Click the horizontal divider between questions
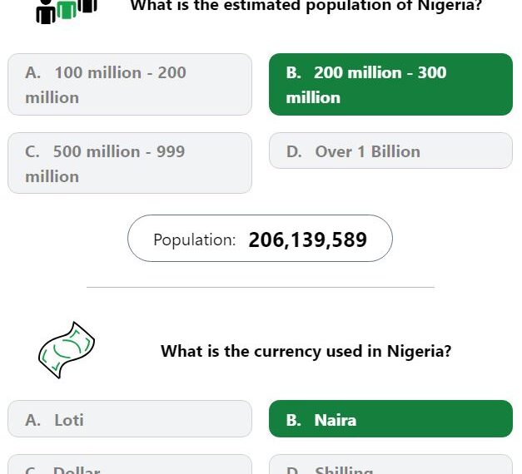 pyautogui.click(x=261, y=287)
